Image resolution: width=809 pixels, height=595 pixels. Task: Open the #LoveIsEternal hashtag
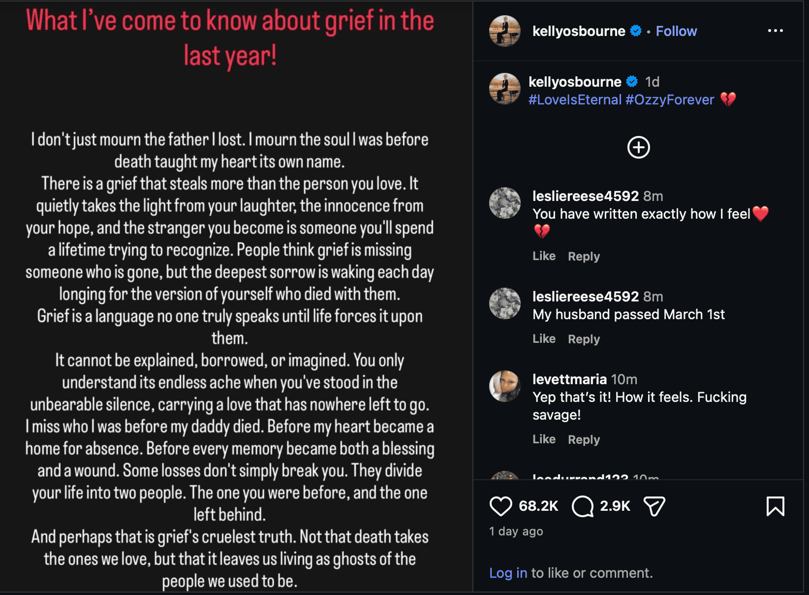[575, 99]
